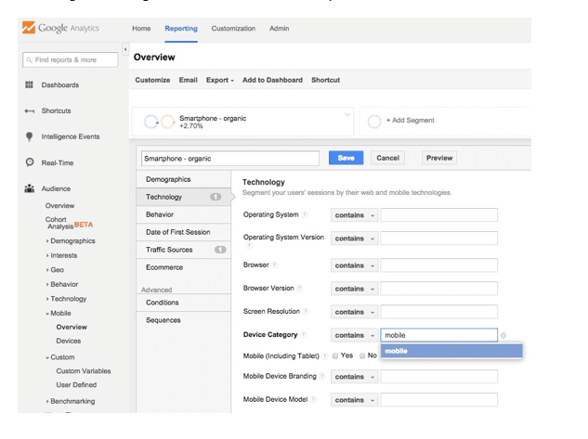Click the Dashboards sidebar icon
Viewport: 588px width, 439px height.
(x=29, y=85)
